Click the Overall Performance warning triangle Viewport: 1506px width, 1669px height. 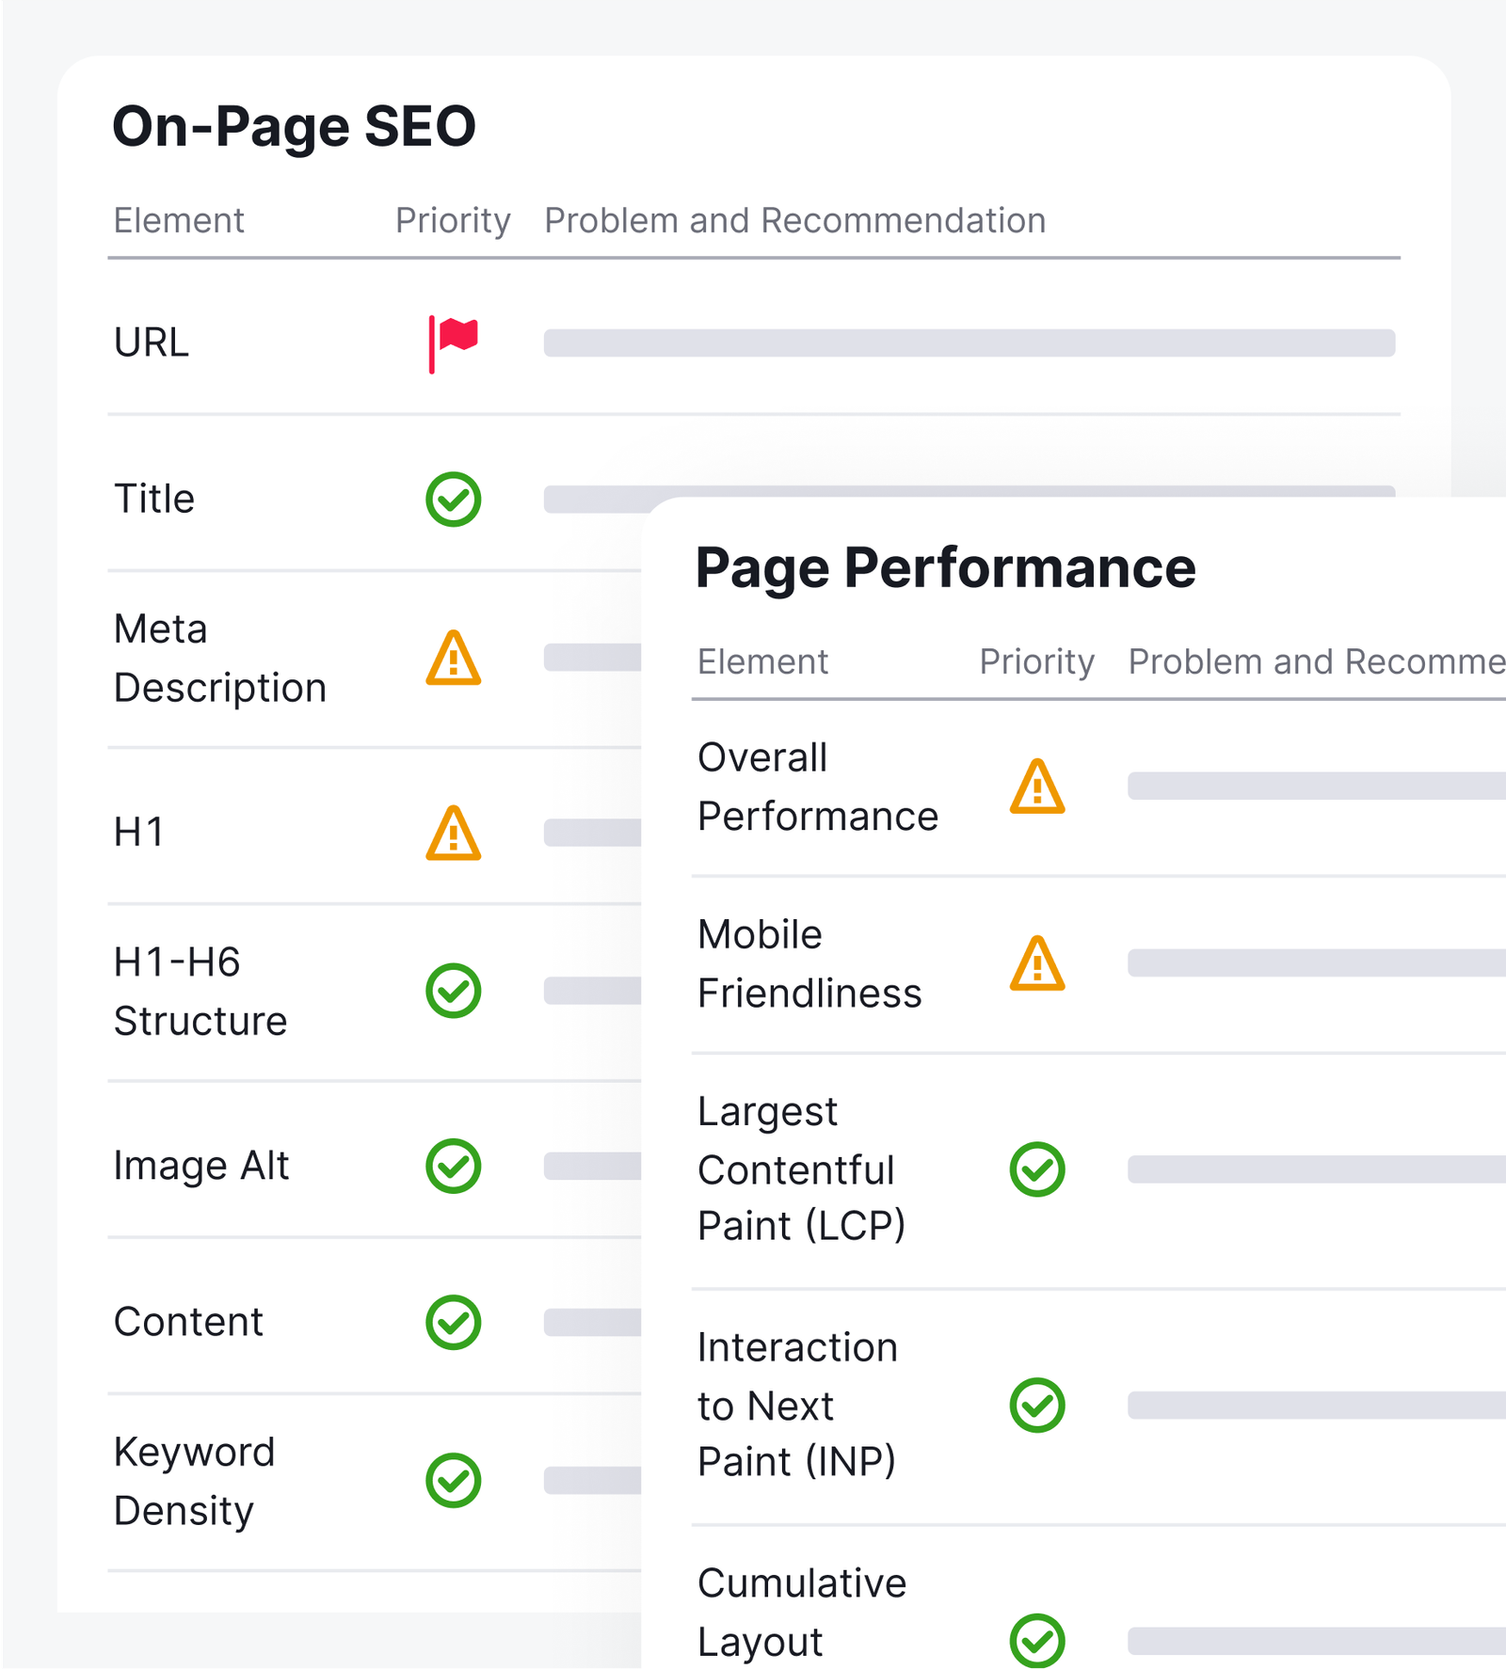1037,787
